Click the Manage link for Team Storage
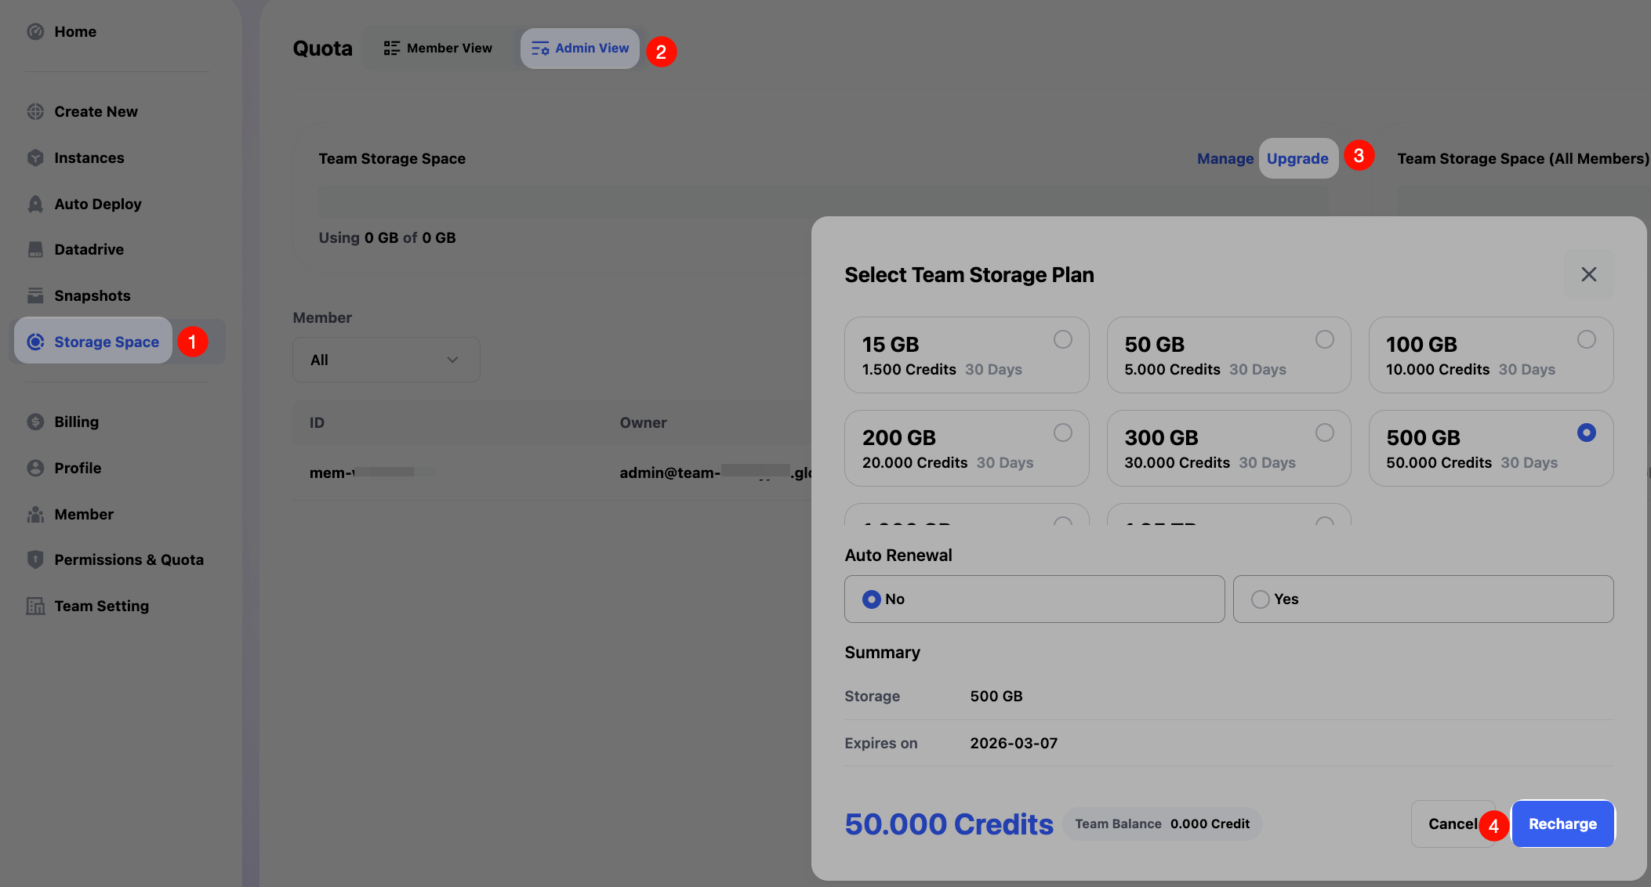Screen dimensions: 1651x887 coord(1225,158)
